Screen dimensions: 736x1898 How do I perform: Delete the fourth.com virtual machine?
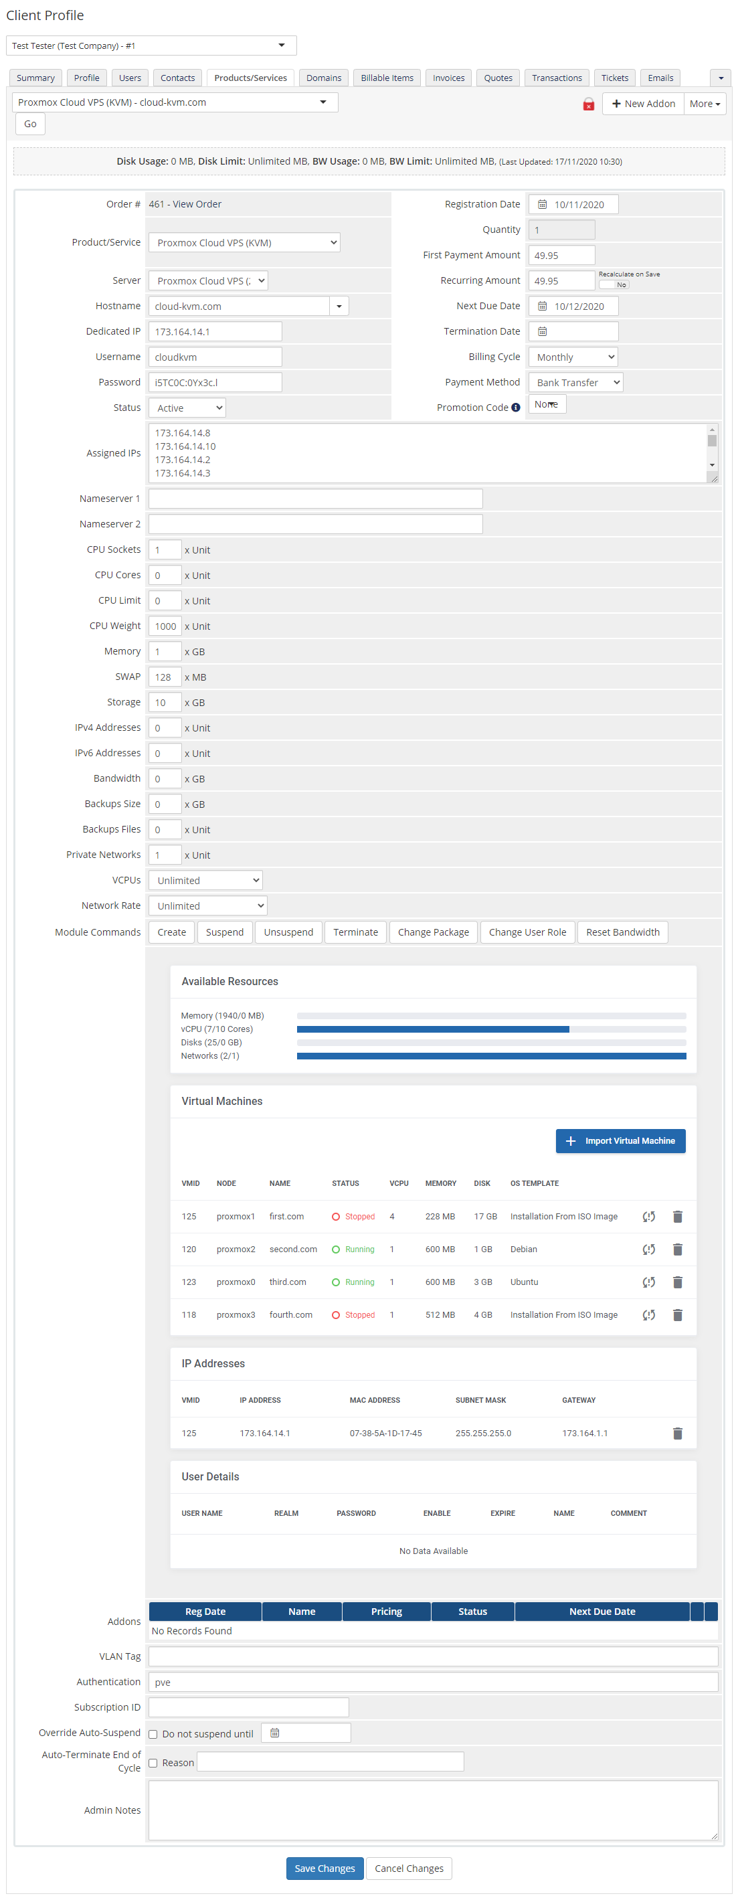[x=677, y=1314]
